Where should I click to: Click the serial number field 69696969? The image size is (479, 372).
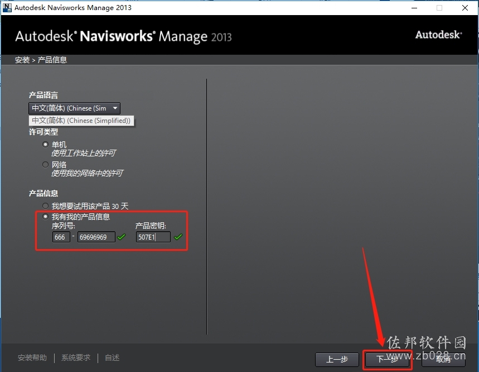click(96, 237)
